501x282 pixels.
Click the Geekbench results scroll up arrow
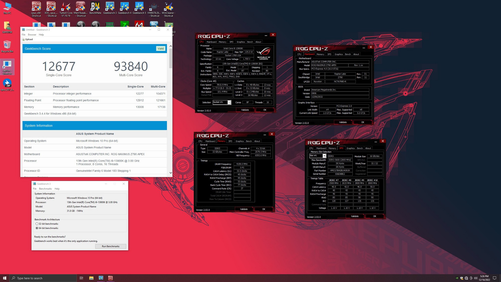coord(171,46)
